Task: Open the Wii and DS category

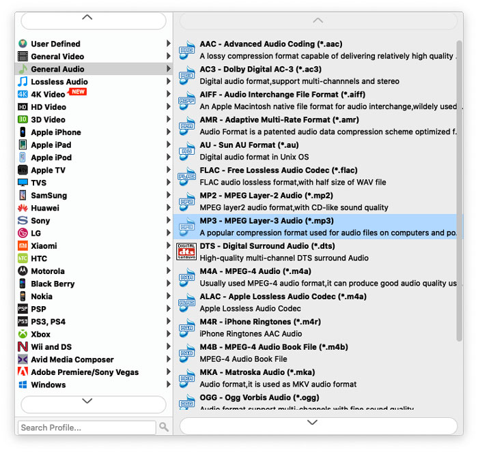Action: click(x=94, y=347)
